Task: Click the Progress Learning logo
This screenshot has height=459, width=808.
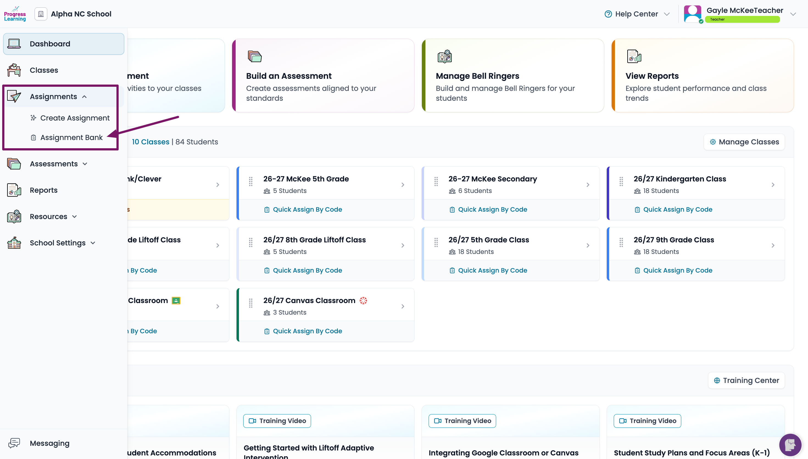Action: (15, 14)
